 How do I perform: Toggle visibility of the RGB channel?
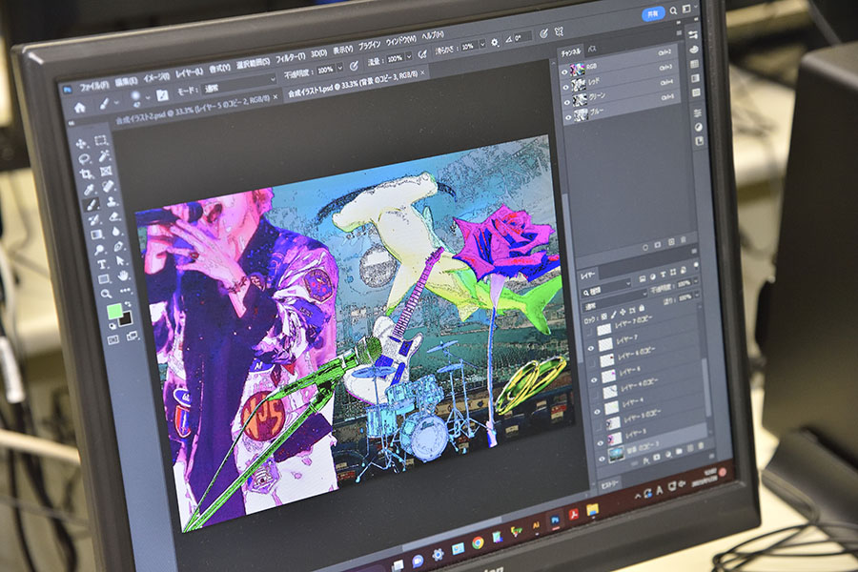click(x=564, y=71)
